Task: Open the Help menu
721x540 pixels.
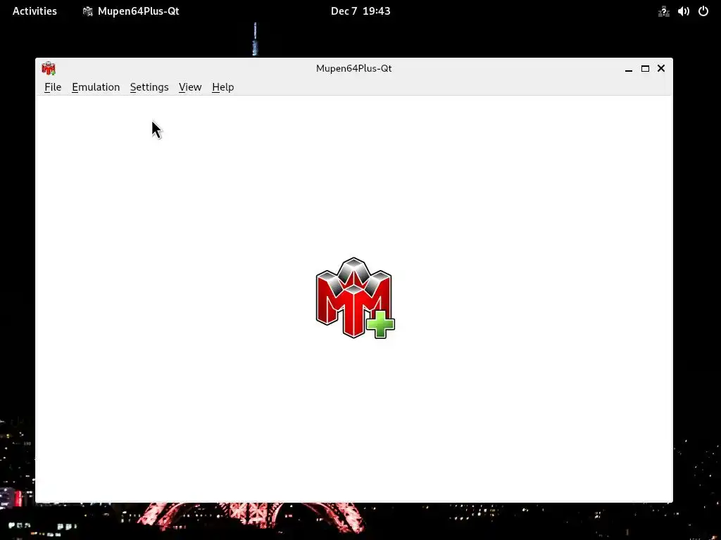Action: coord(222,87)
